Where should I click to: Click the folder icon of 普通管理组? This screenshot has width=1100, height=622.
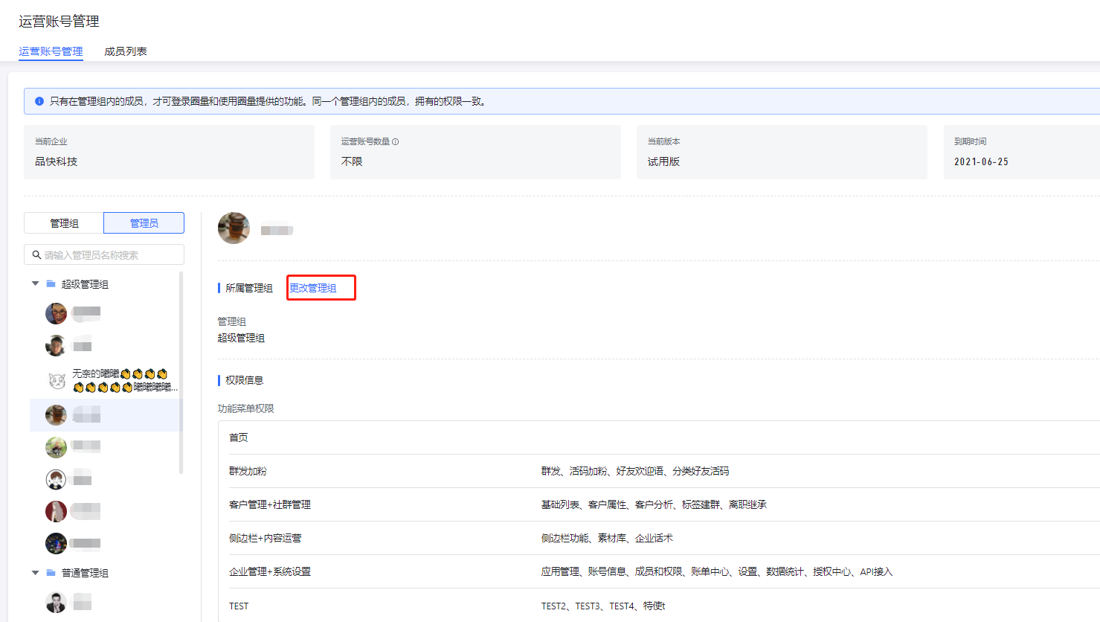(51, 573)
